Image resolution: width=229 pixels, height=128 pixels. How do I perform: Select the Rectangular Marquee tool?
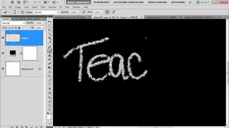click(50, 26)
